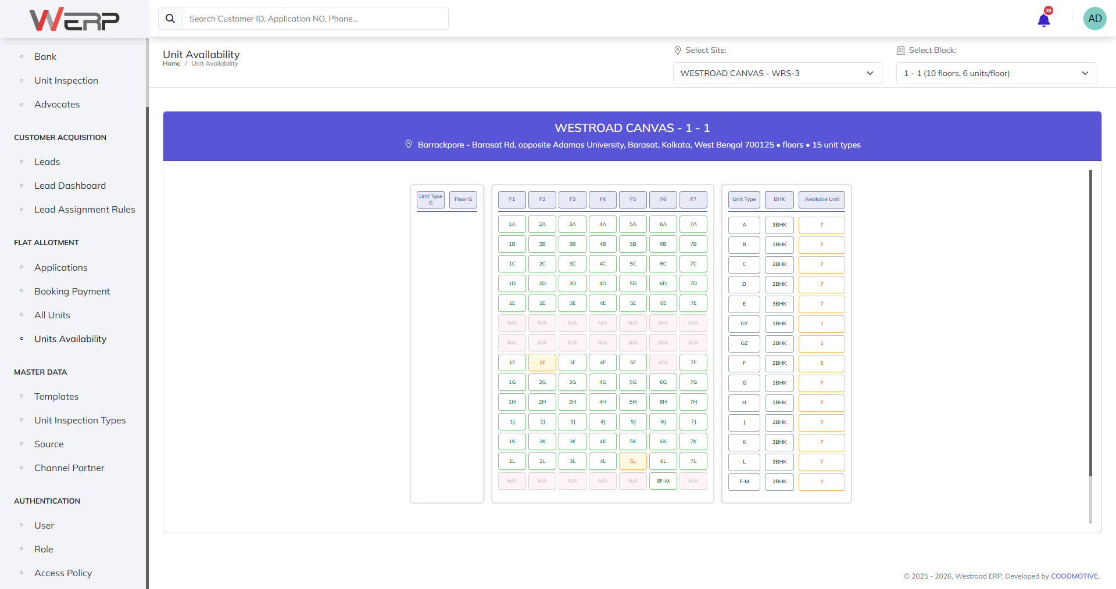Image resolution: width=1116 pixels, height=589 pixels.
Task: Open Unit Inspection in the sidebar
Action: [66, 80]
